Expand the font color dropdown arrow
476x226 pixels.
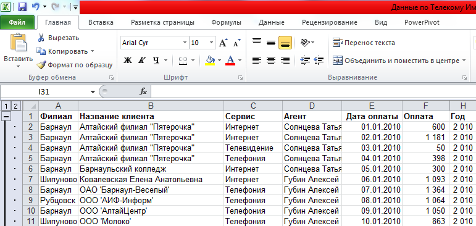tap(240, 61)
